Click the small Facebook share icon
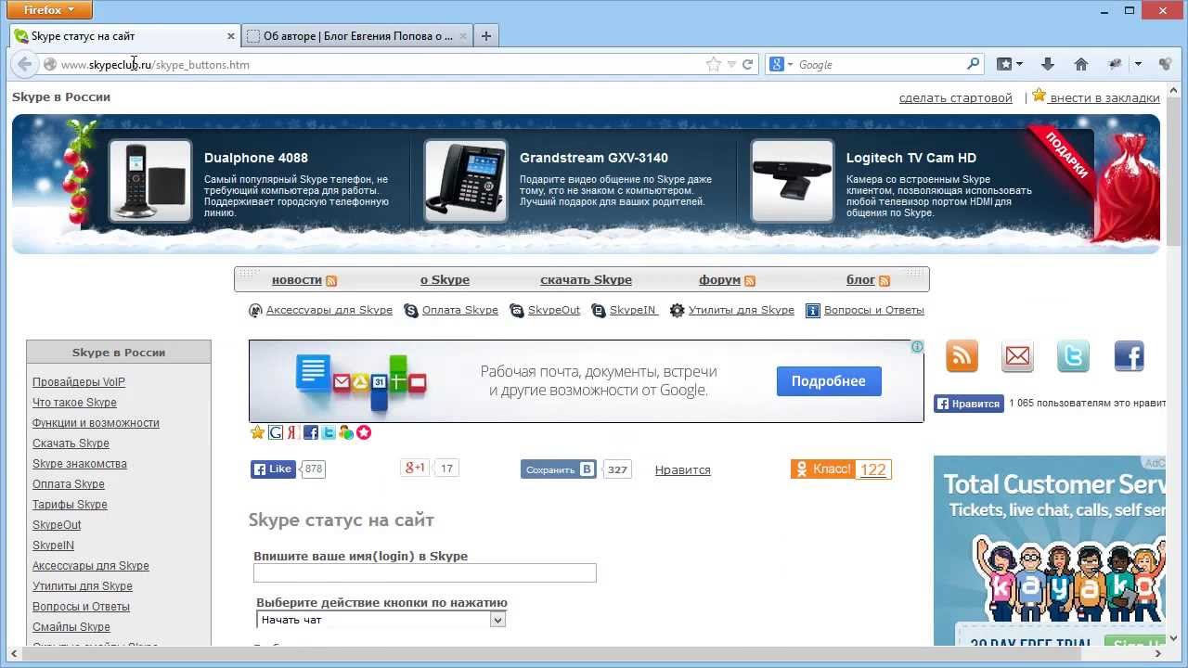The height and width of the screenshot is (668, 1188). tap(311, 432)
